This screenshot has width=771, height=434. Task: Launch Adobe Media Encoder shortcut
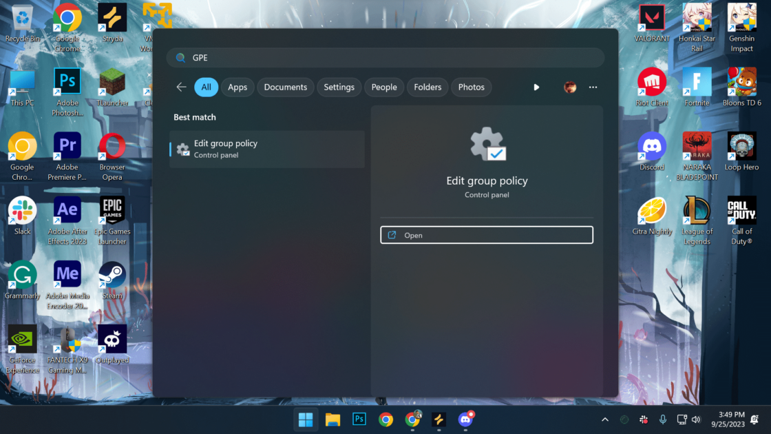pyautogui.click(x=67, y=285)
